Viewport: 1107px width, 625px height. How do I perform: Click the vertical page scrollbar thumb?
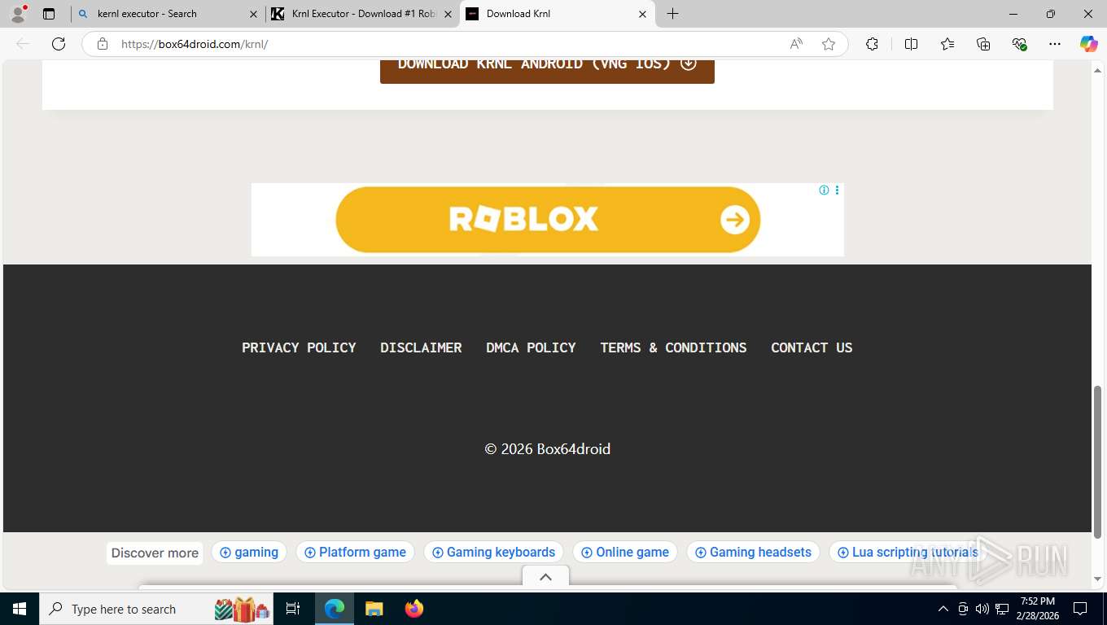click(1097, 461)
